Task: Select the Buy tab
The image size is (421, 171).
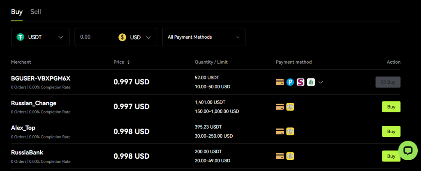Action: click(x=17, y=12)
